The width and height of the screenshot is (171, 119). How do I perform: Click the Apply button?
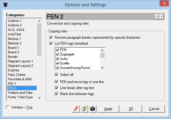click(108, 109)
